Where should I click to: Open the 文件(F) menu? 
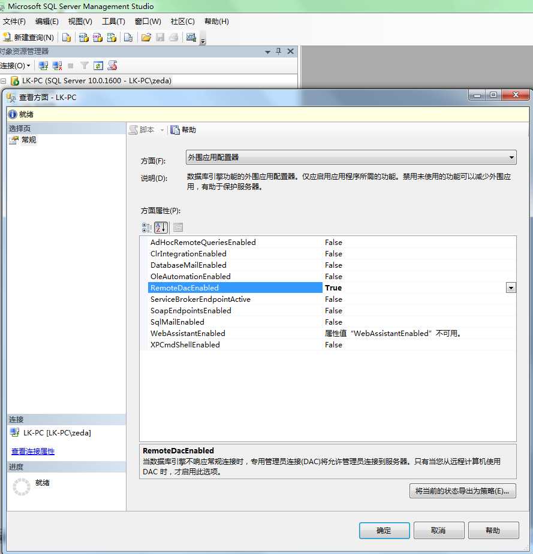(x=14, y=22)
